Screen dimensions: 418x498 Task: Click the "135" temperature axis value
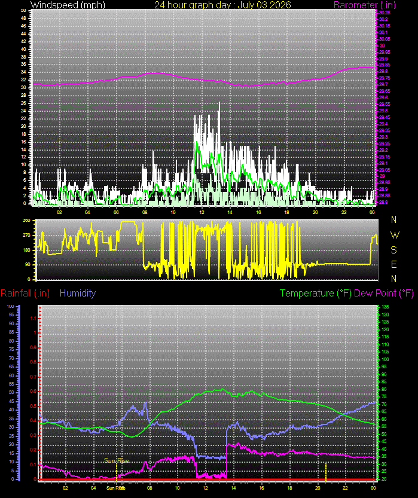point(385,307)
